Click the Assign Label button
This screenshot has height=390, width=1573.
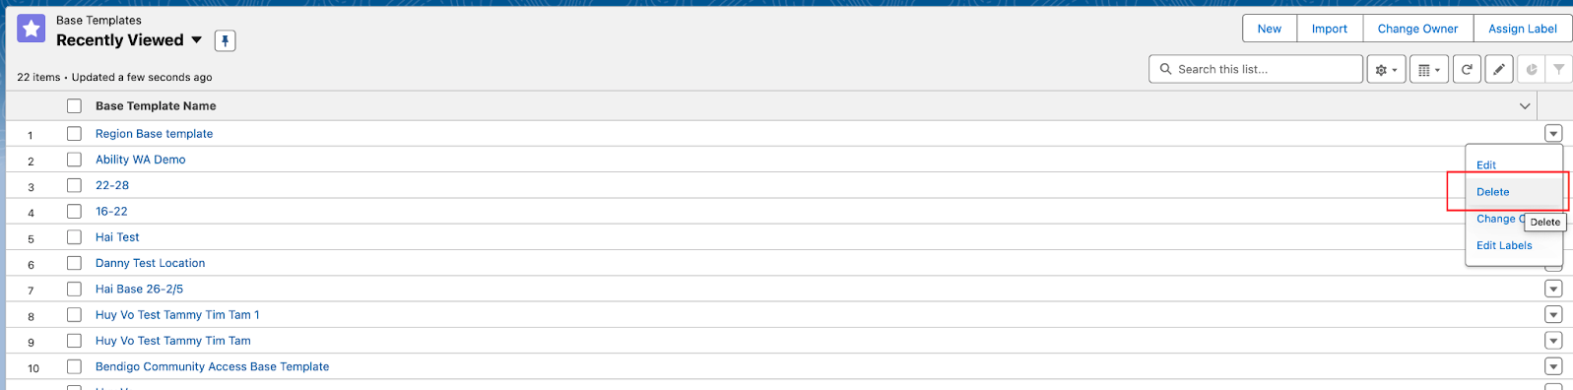pyautogui.click(x=1522, y=29)
